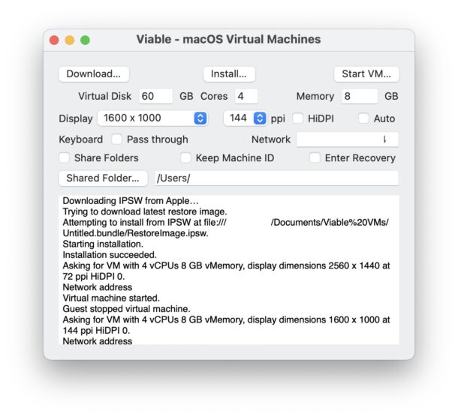The height and width of the screenshot is (417, 458).
Task: Edit the Virtual Disk size field
Action: 155,96
